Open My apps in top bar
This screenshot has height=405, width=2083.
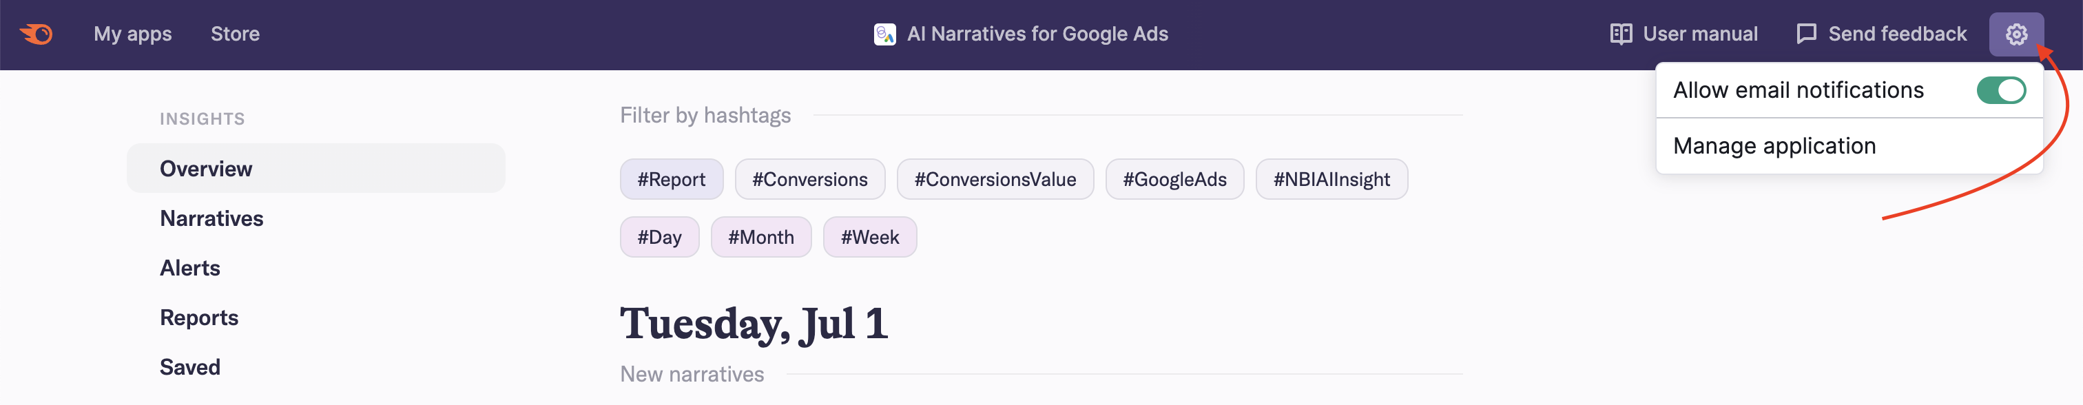(133, 34)
